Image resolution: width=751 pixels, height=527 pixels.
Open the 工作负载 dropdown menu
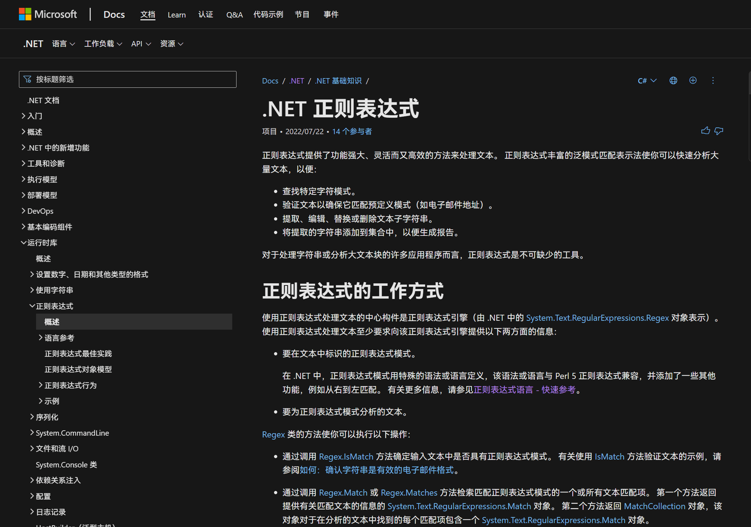(x=103, y=44)
